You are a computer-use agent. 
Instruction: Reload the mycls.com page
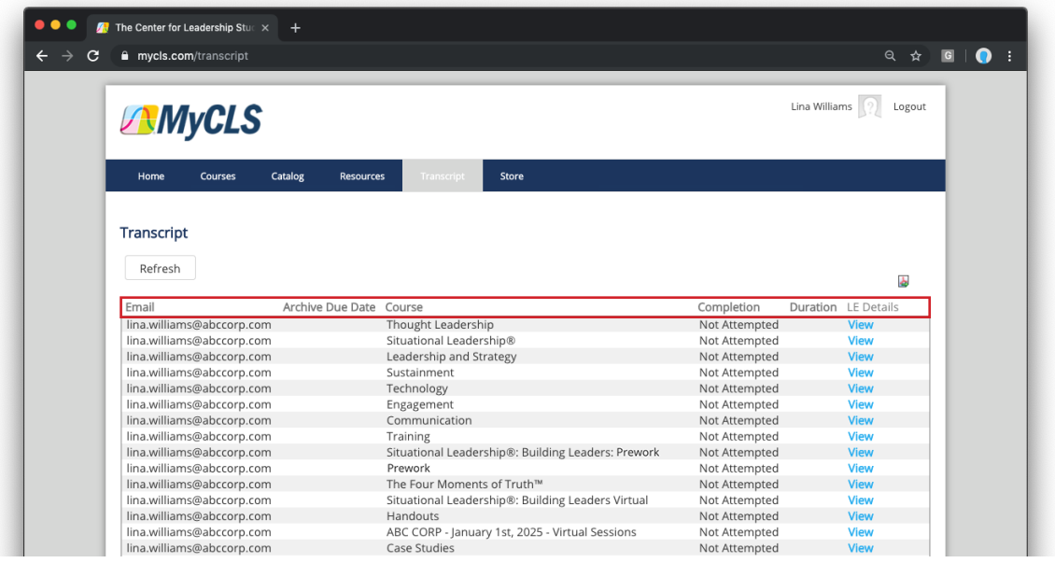pos(92,56)
